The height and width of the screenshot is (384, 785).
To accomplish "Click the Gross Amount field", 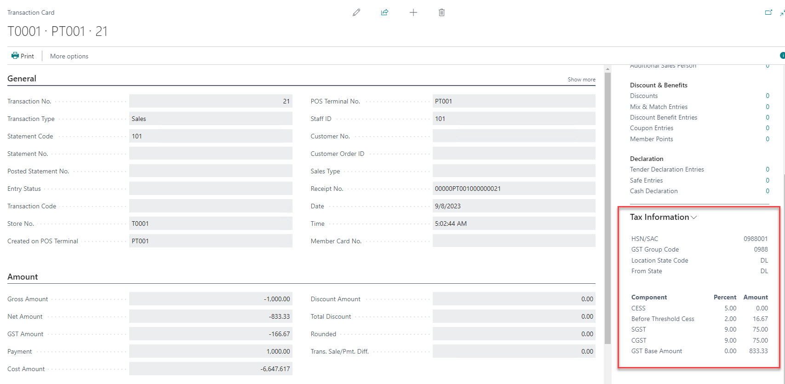I will pyautogui.click(x=210, y=299).
